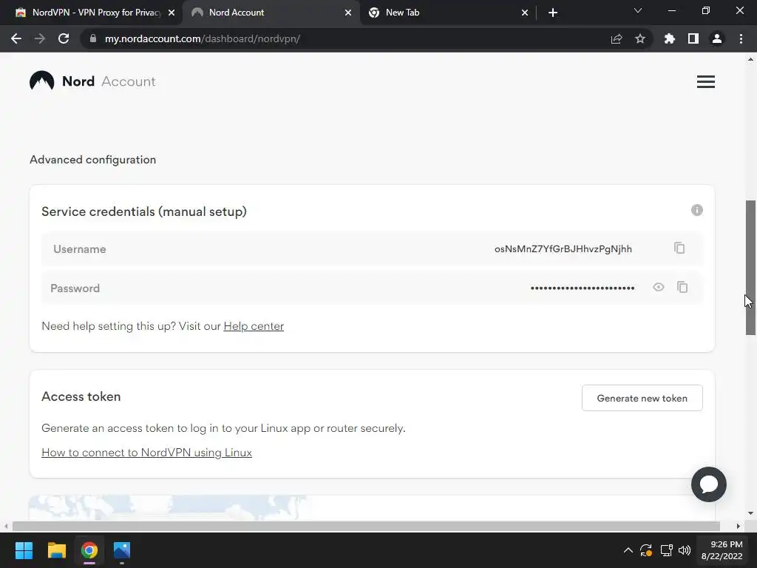This screenshot has height=568, width=757.
Task: Click the update sync tray icon
Action: (x=646, y=550)
